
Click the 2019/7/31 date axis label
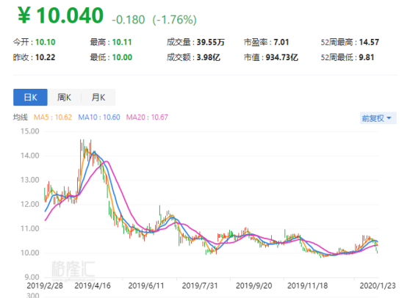200,286
